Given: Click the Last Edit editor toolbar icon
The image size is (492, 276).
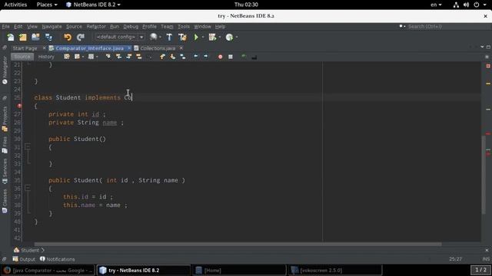Looking at the screenshot, I should click(67, 57).
